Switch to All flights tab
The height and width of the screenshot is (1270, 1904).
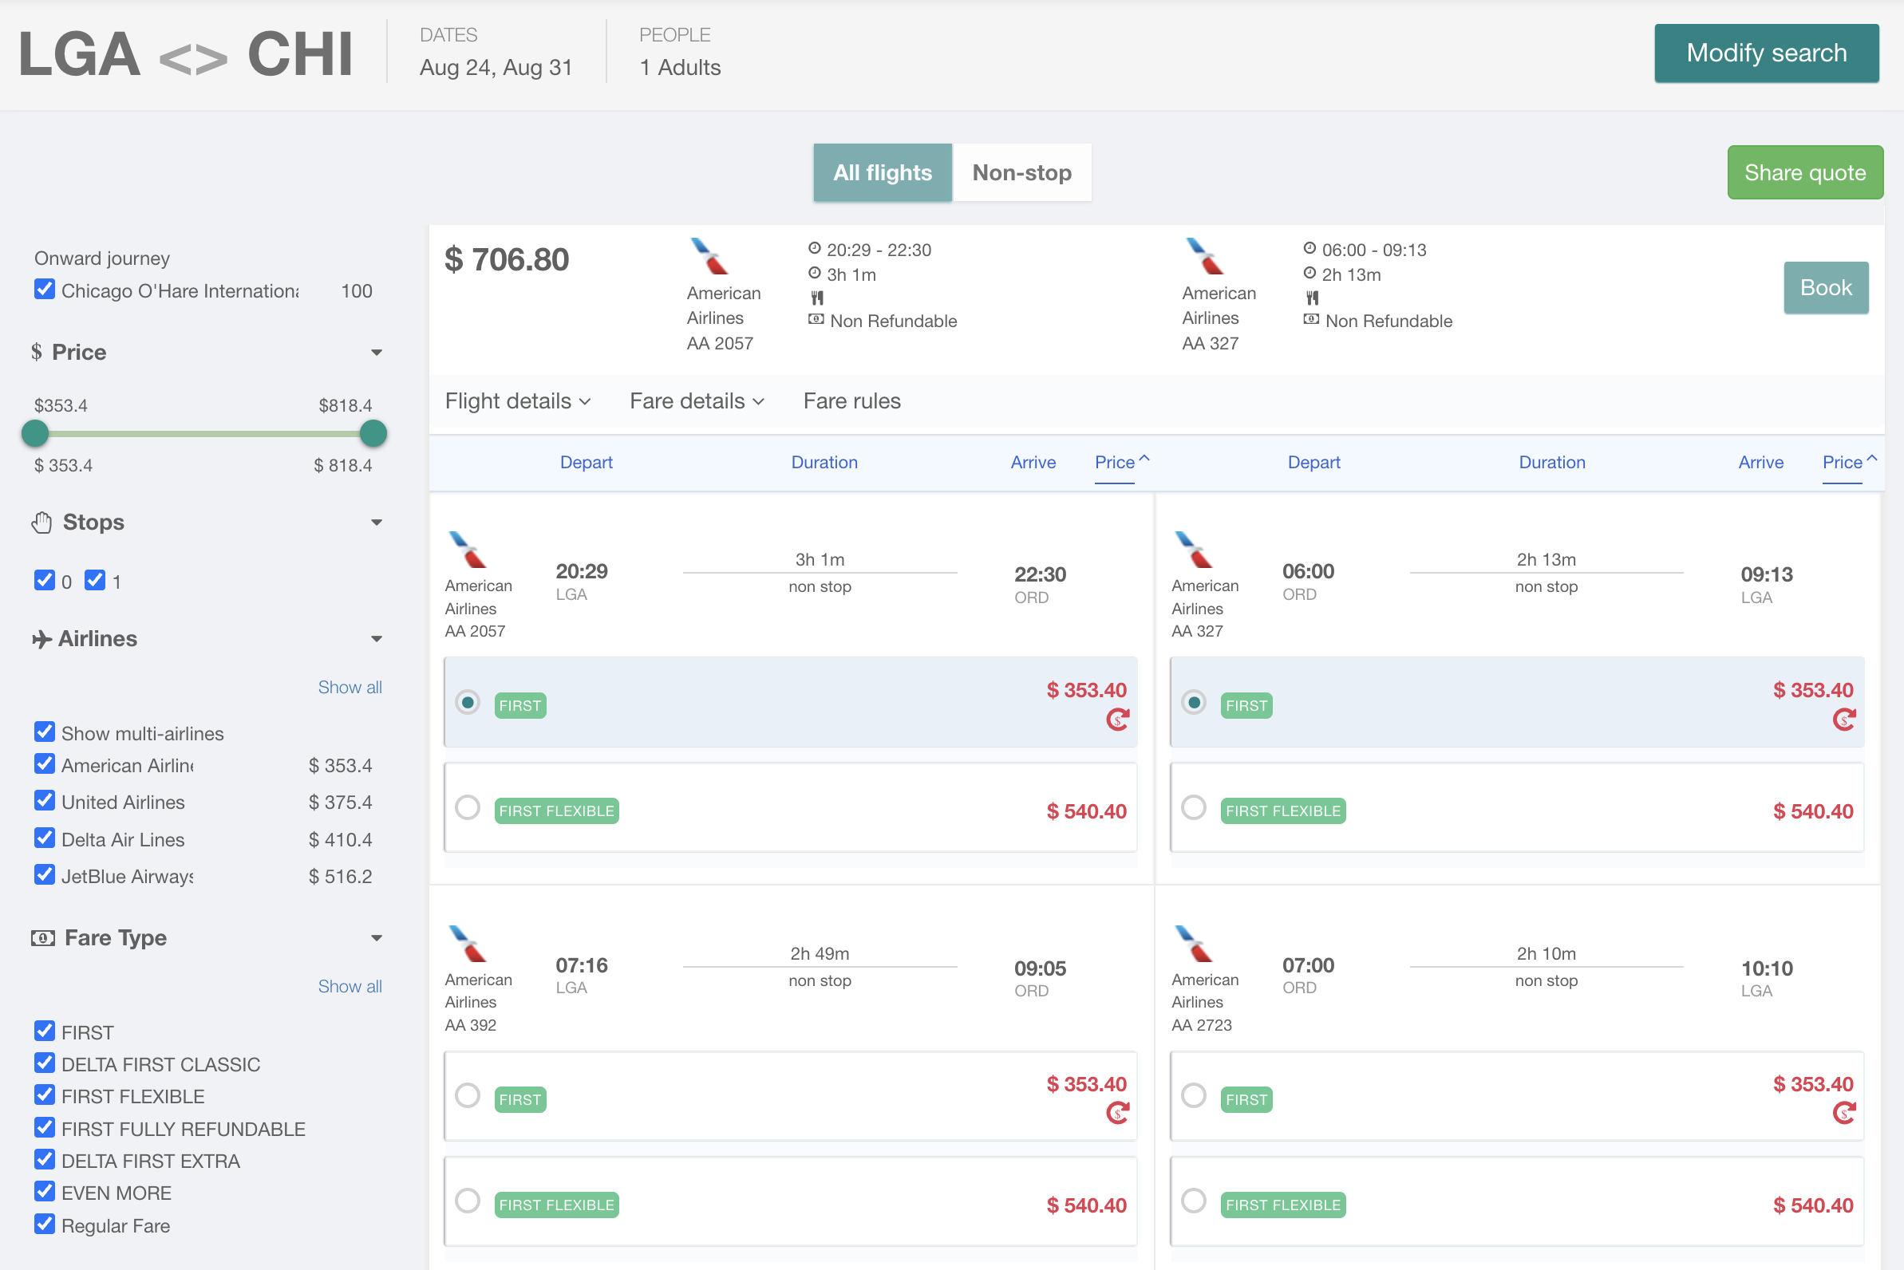[x=883, y=172]
